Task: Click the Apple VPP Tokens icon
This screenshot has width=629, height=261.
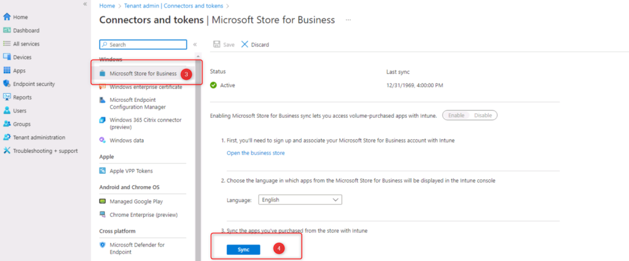Action: [103, 171]
